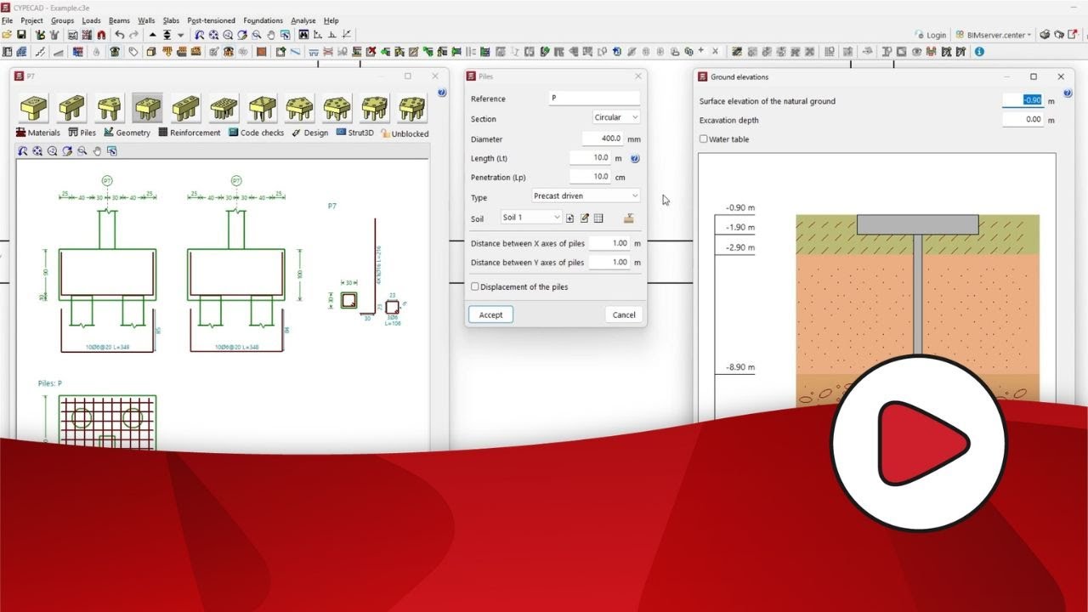This screenshot has width=1088, height=612.
Task: Add a new soil using the plus icon
Action: pyautogui.click(x=571, y=218)
